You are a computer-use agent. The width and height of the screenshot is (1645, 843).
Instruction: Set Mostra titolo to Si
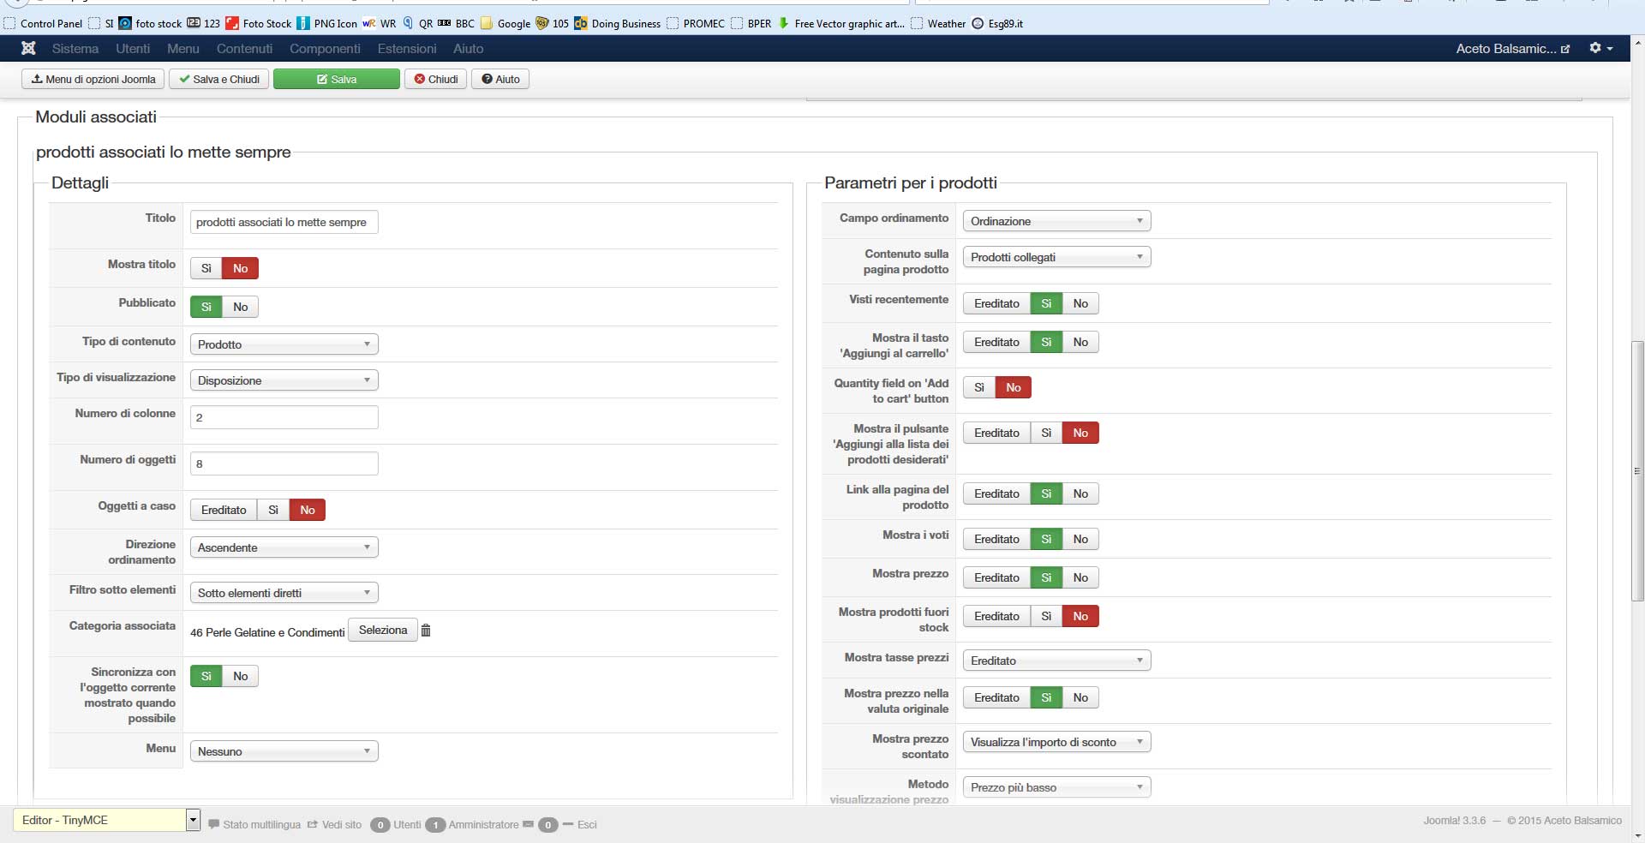pyautogui.click(x=206, y=269)
